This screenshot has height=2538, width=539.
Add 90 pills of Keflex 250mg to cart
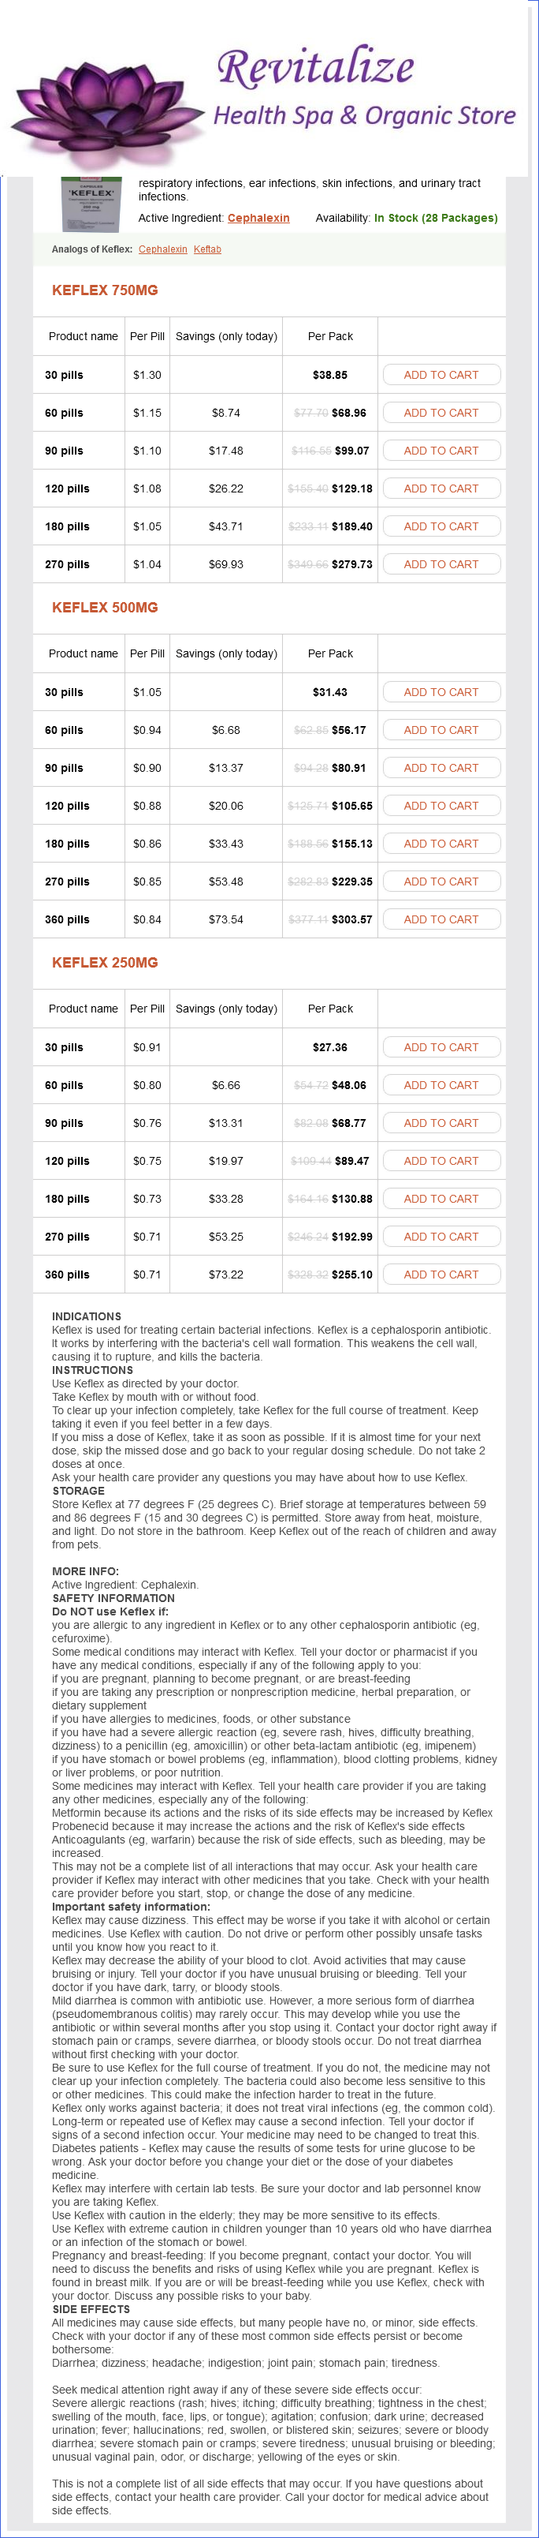click(x=440, y=1123)
